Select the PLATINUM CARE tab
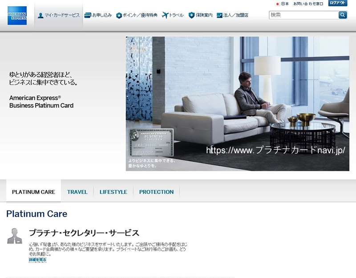The width and height of the screenshot is (356, 278). pyautogui.click(x=33, y=192)
